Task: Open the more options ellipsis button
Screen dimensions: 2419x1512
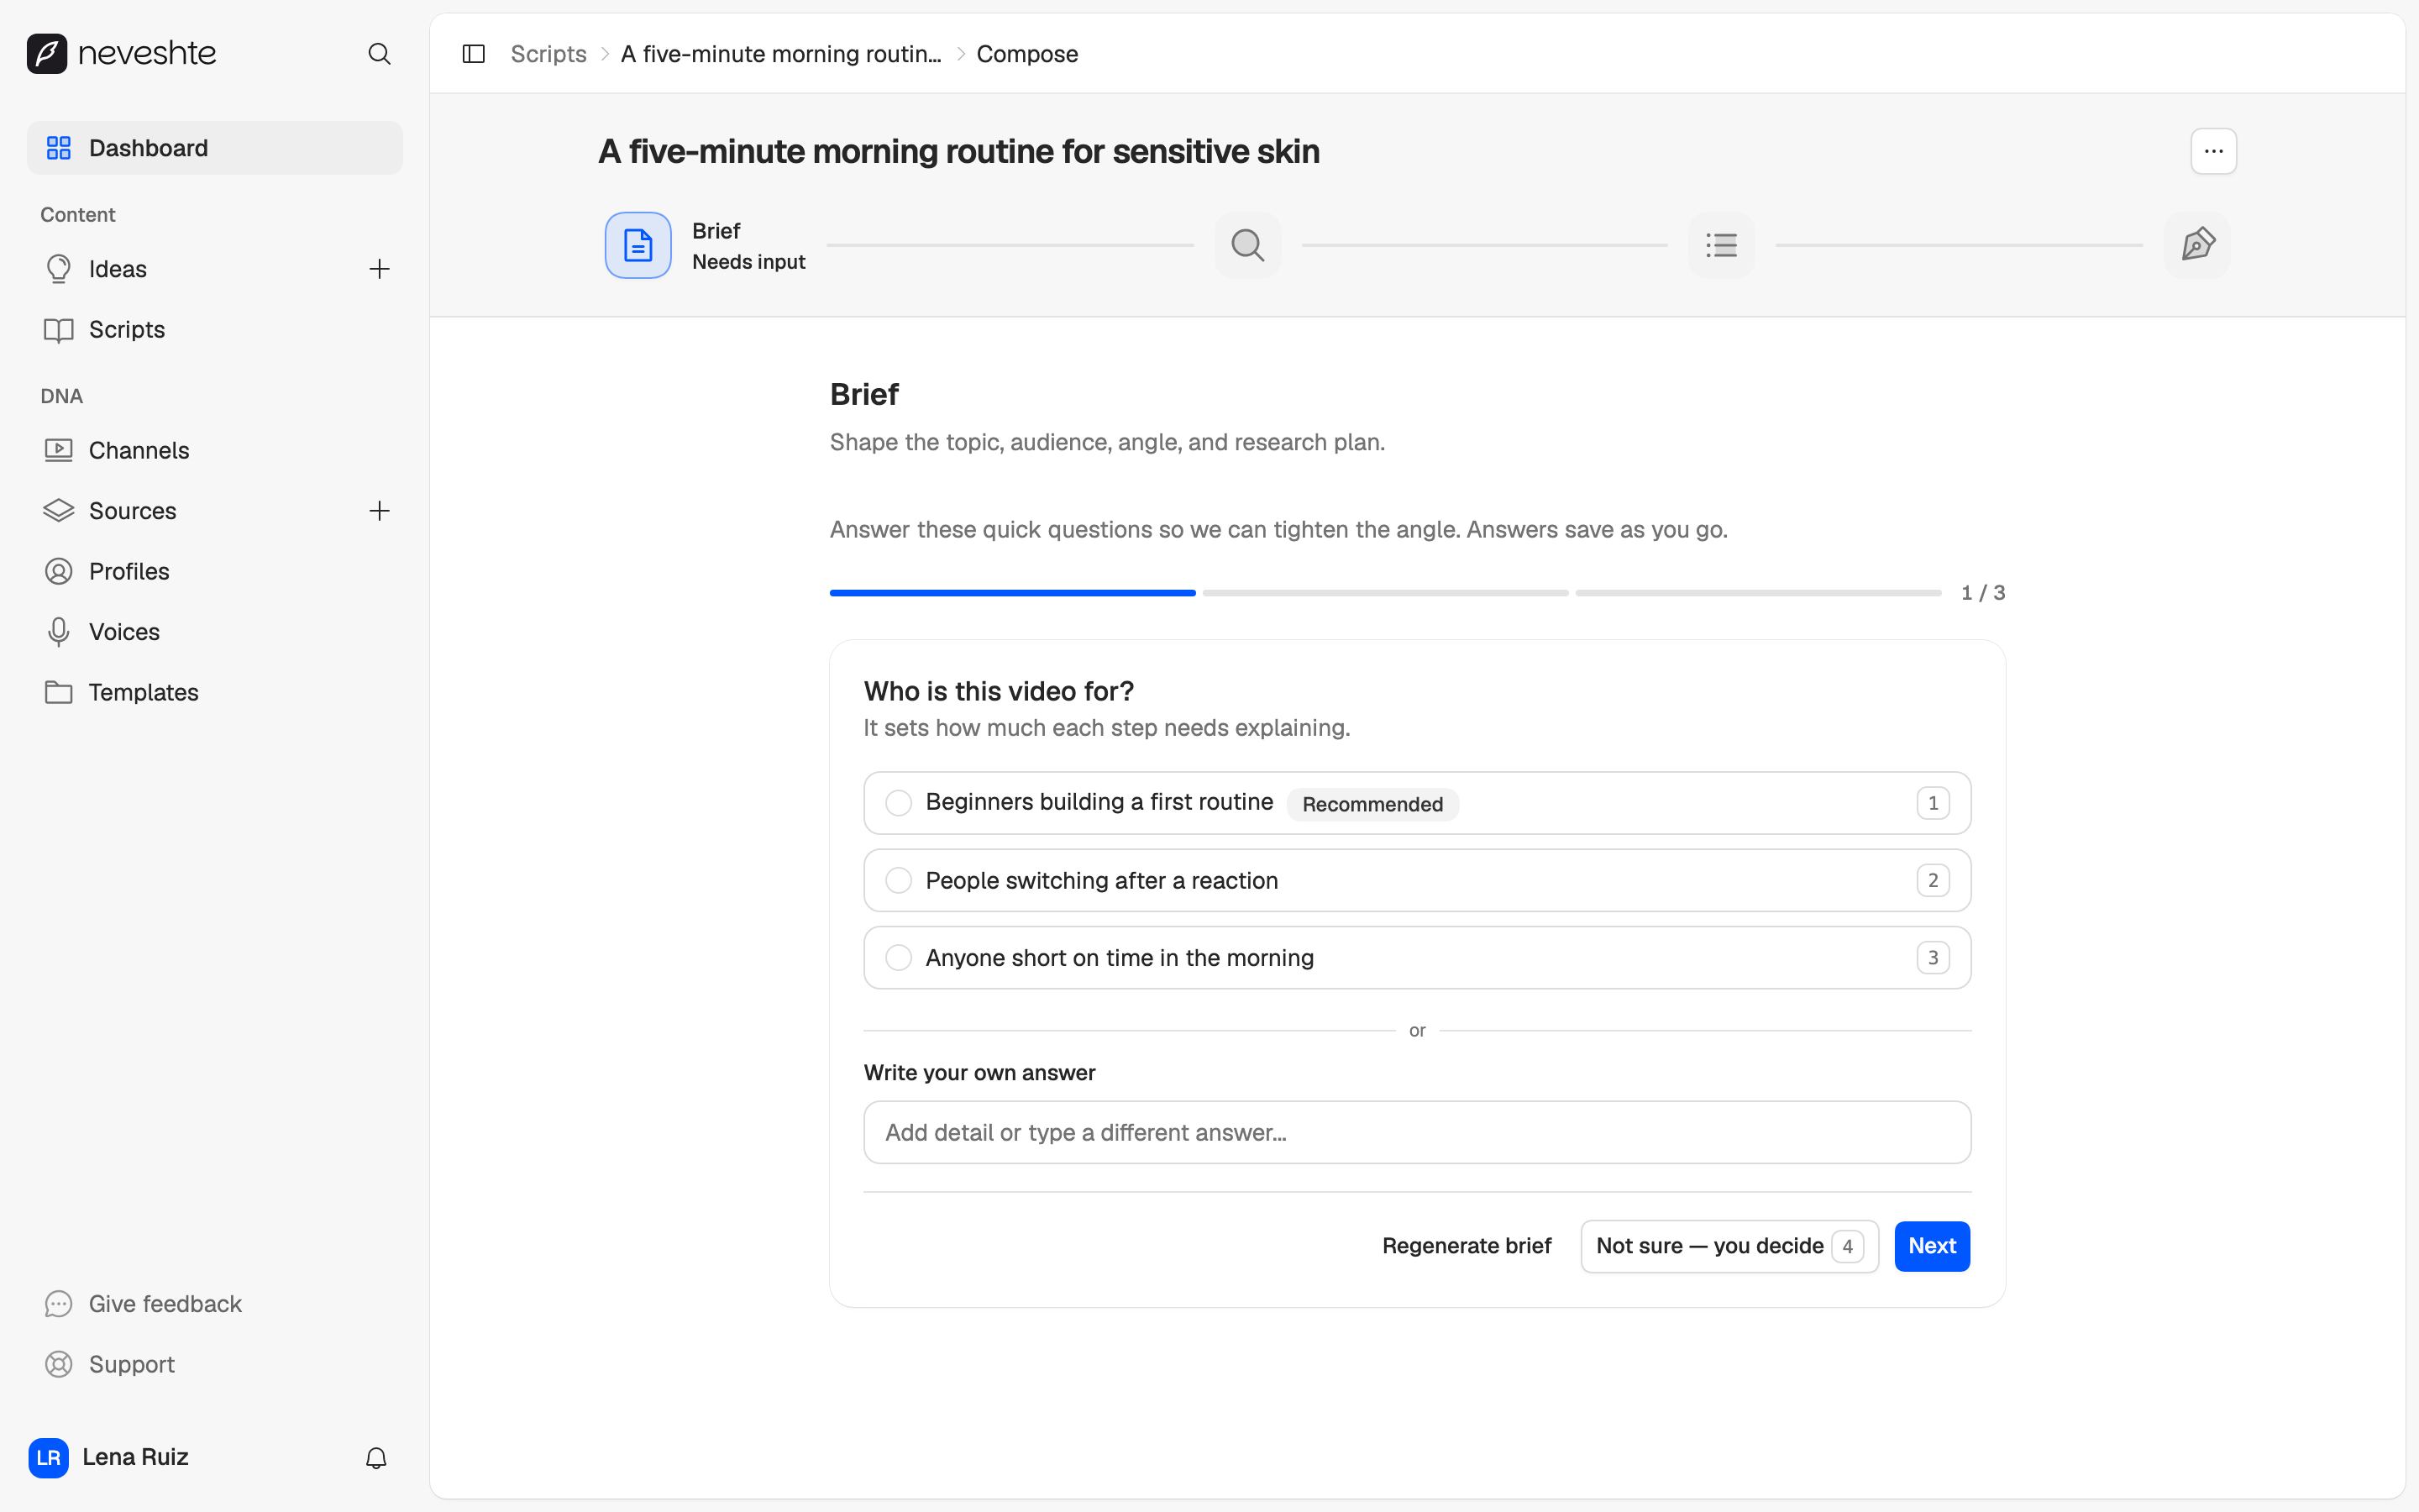Action: pos(2213,151)
